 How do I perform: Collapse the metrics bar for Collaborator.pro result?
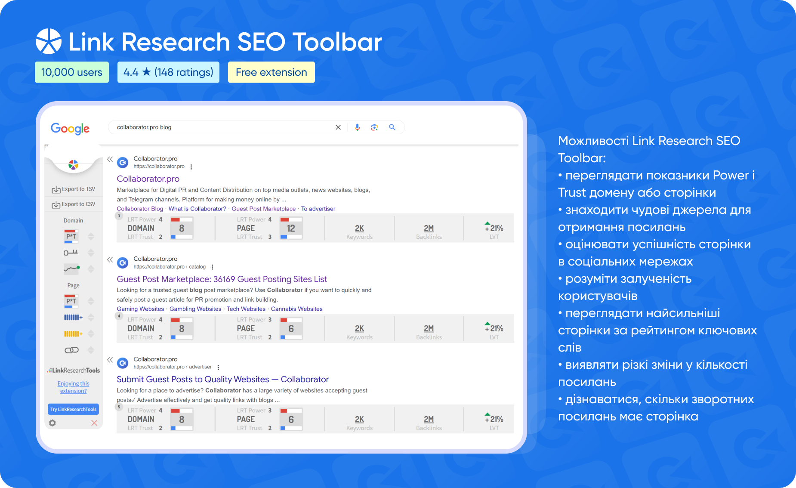[x=111, y=158]
